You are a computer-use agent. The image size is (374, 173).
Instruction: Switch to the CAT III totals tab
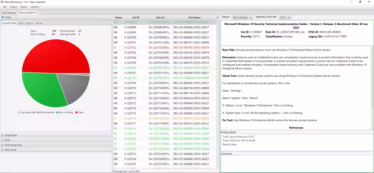coord(39,23)
